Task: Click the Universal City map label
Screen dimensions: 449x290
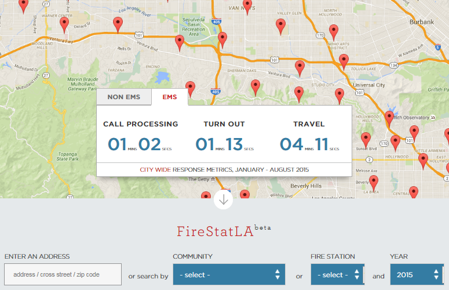Action: coord(369,85)
